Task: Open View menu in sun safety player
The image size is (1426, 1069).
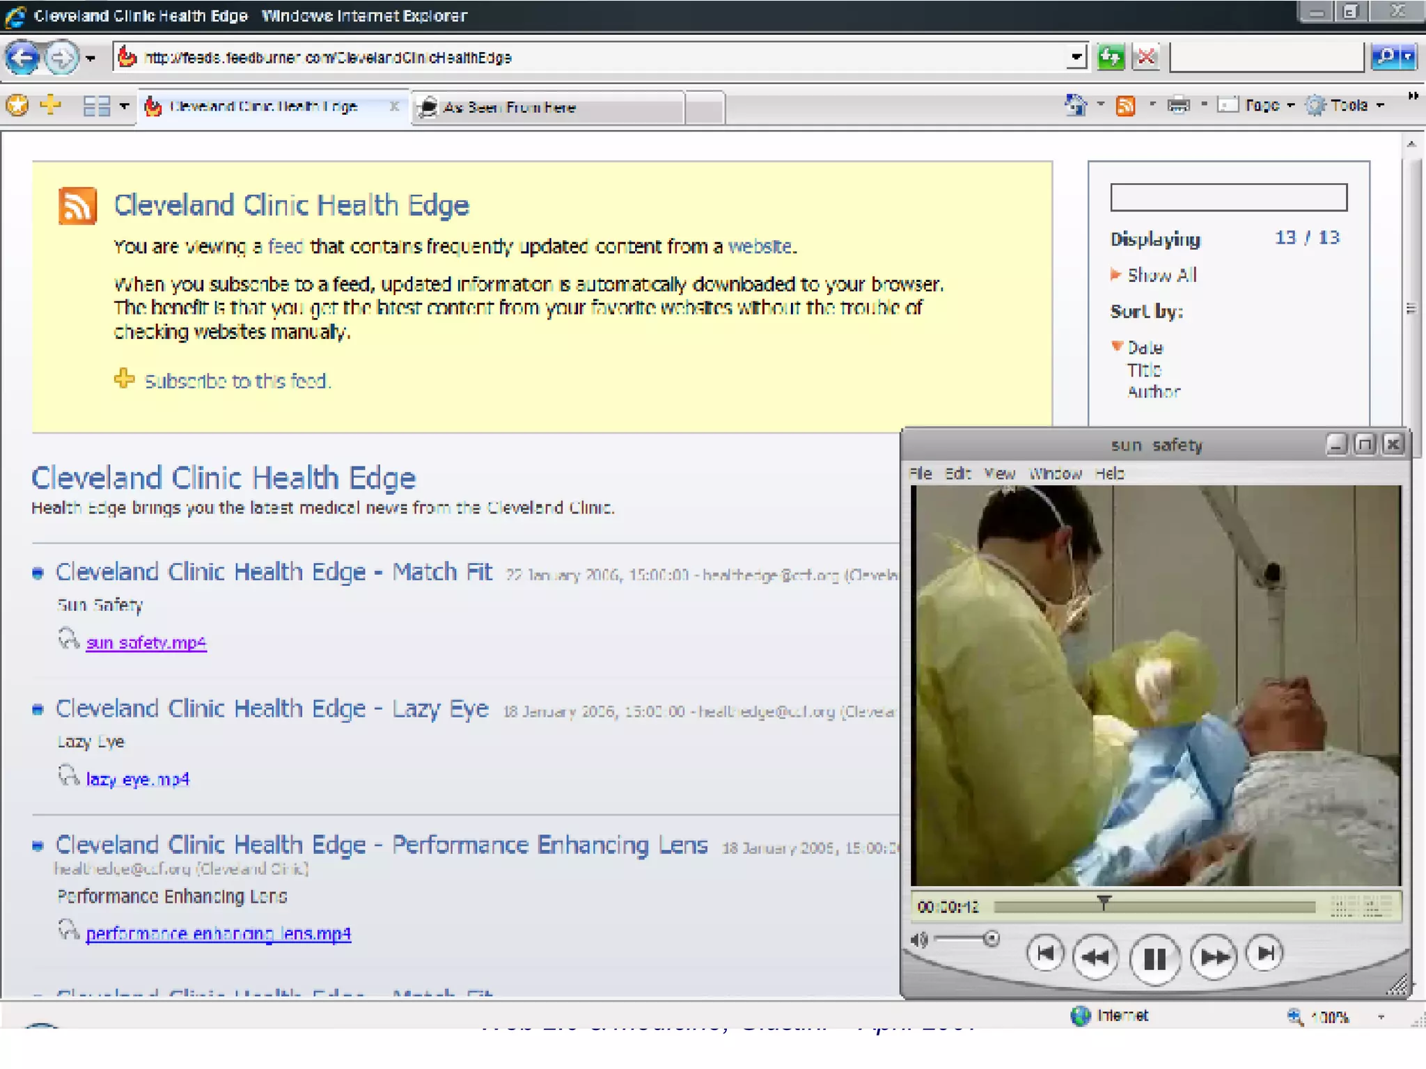Action: pyautogui.click(x=999, y=473)
